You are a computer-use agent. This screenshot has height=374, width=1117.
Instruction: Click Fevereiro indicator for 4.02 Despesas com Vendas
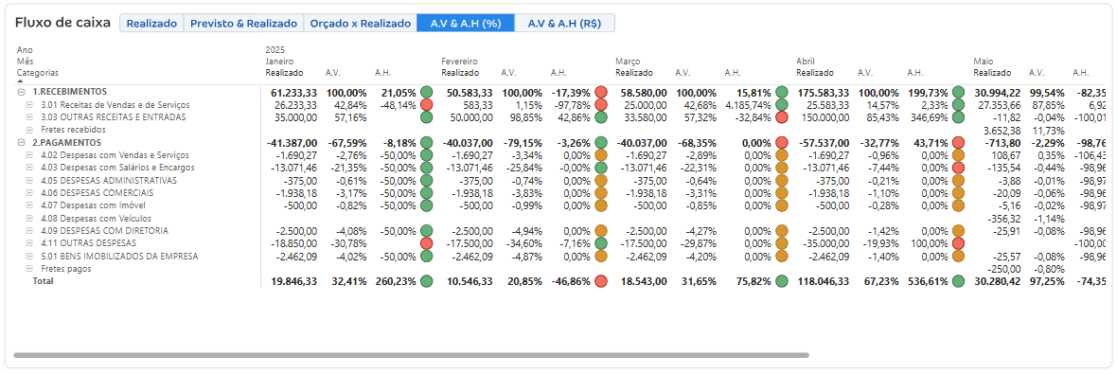coord(601,155)
